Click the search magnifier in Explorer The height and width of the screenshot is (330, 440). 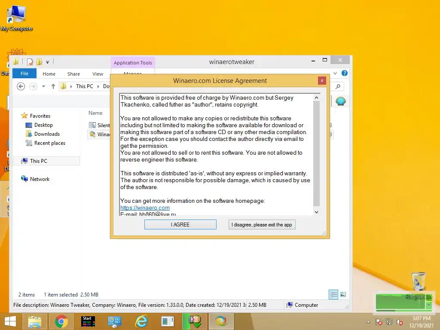tap(338, 86)
